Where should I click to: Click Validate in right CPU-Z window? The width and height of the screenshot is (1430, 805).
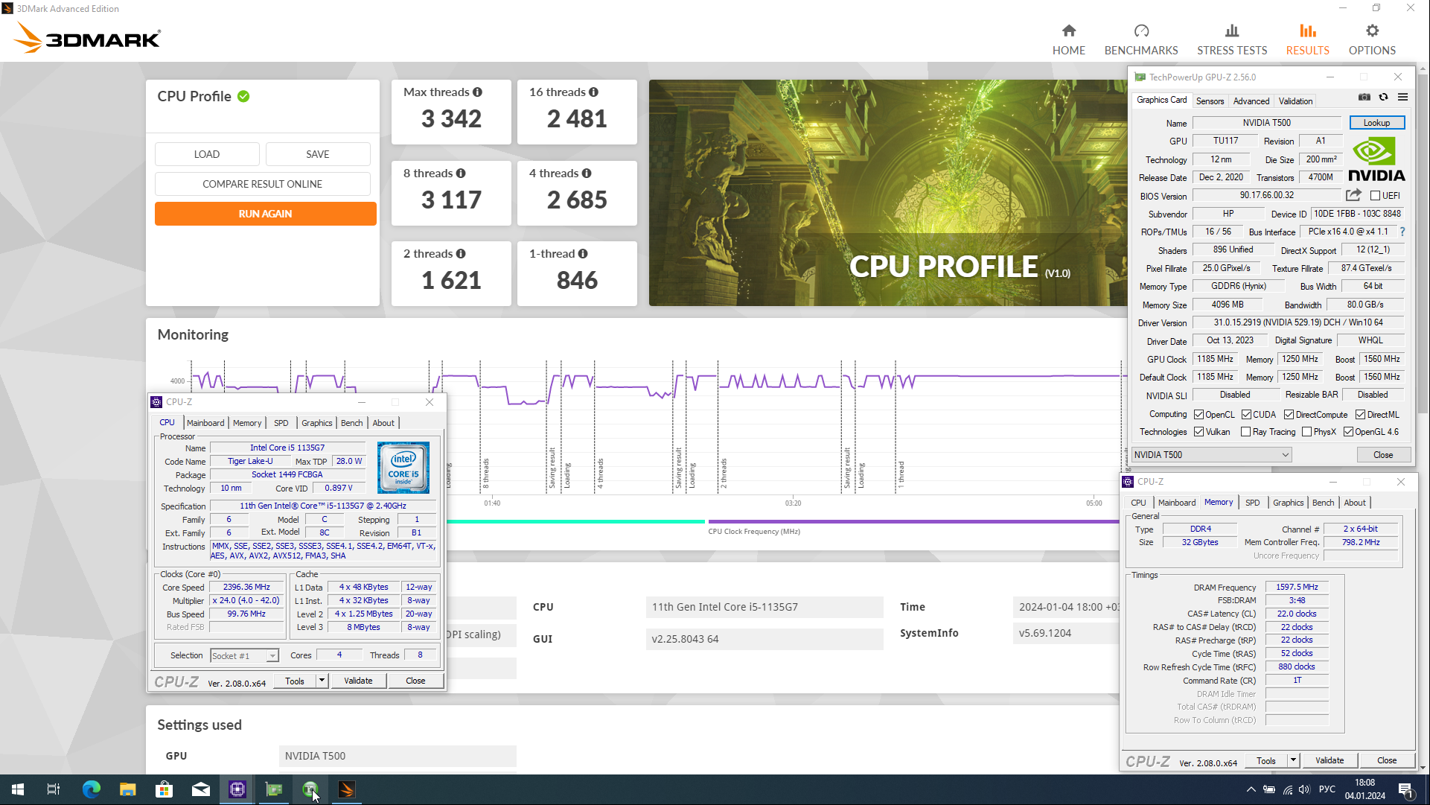(1330, 760)
